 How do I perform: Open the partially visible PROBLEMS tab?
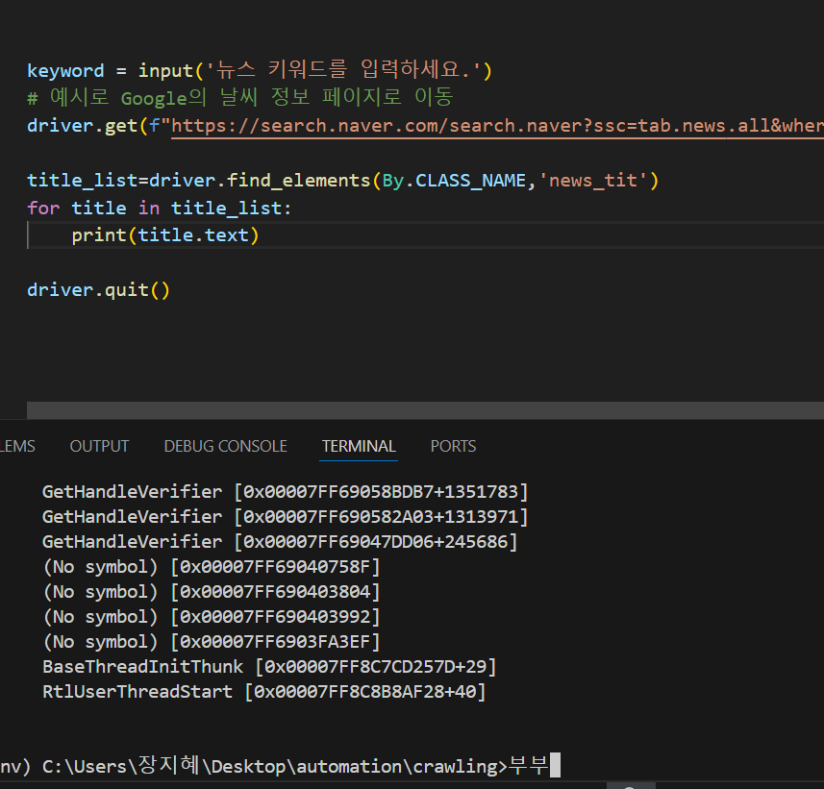tap(17, 446)
